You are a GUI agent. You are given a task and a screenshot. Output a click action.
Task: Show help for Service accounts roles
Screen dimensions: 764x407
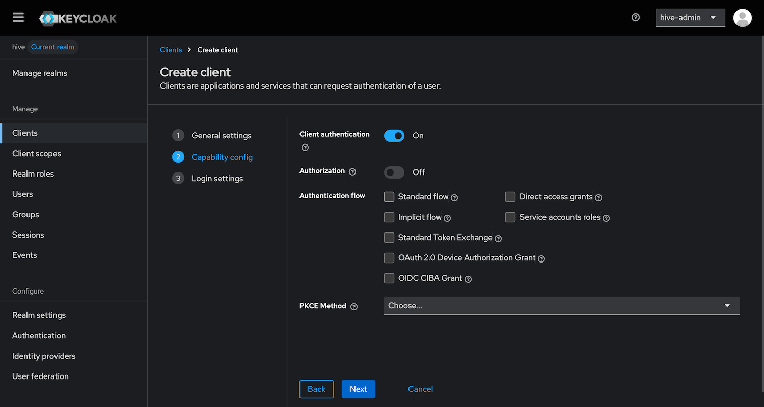[x=606, y=218]
